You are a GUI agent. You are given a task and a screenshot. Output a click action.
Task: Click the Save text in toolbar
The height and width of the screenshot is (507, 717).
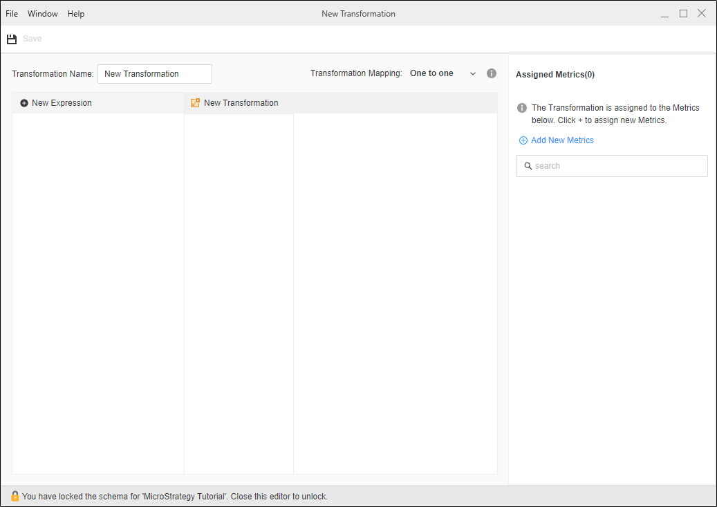click(x=32, y=39)
